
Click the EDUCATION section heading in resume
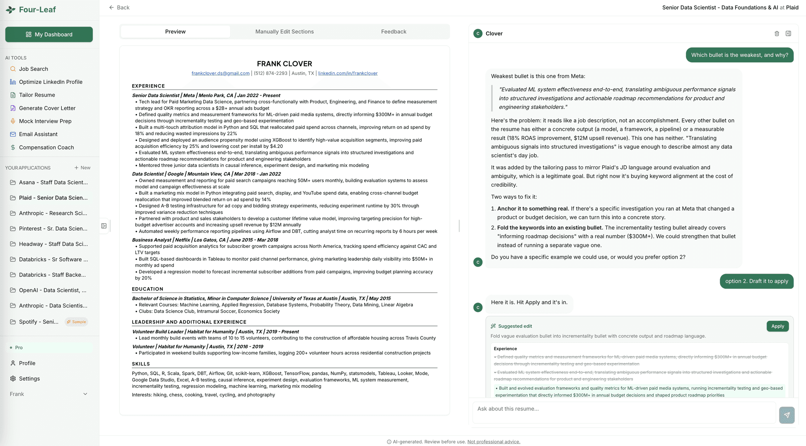click(148, 289)
